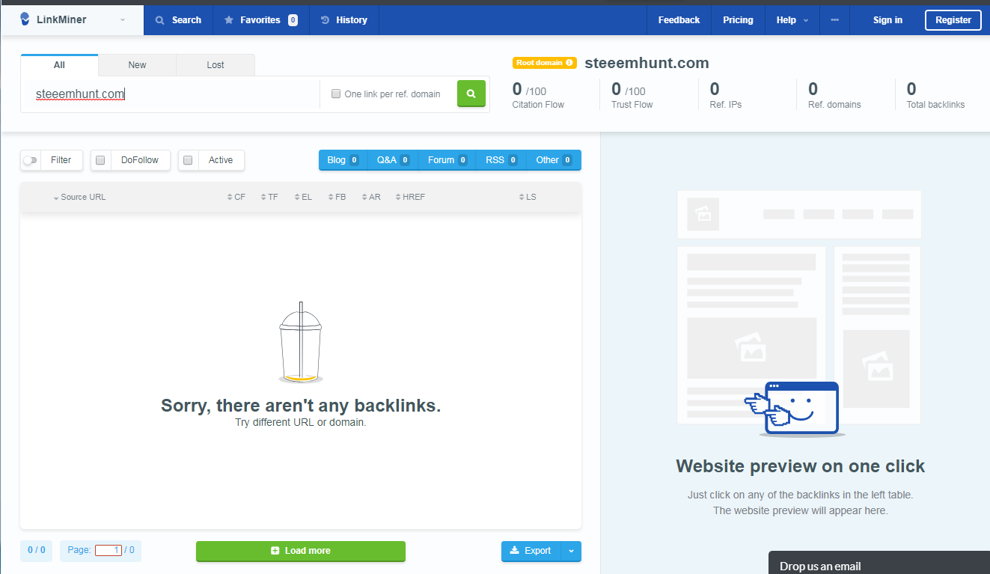The image size is (990, 574).
Task: Sort table by LS column
Action: click(528, 198)
